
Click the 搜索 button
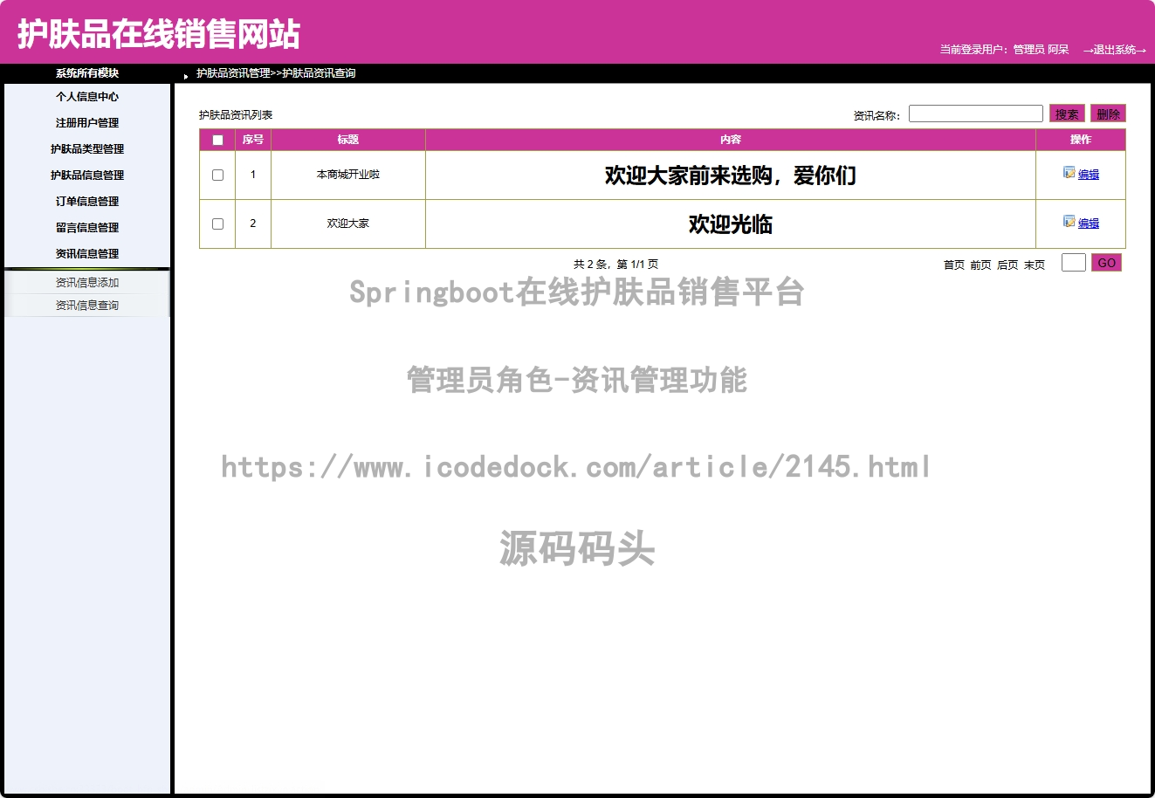point(1067,114)
